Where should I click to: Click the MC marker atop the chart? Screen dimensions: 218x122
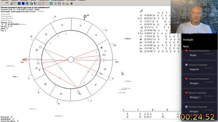85,17
